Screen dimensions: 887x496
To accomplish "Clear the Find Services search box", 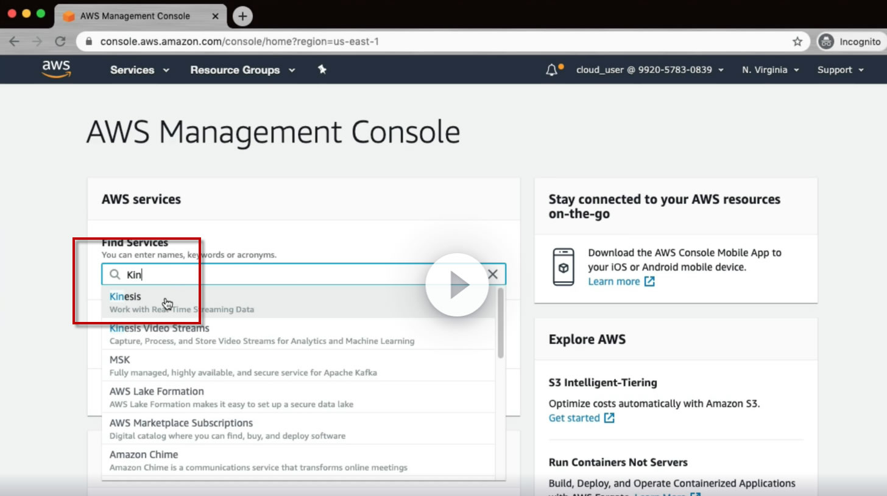I will pyautogui.click(x=493, y=274).
